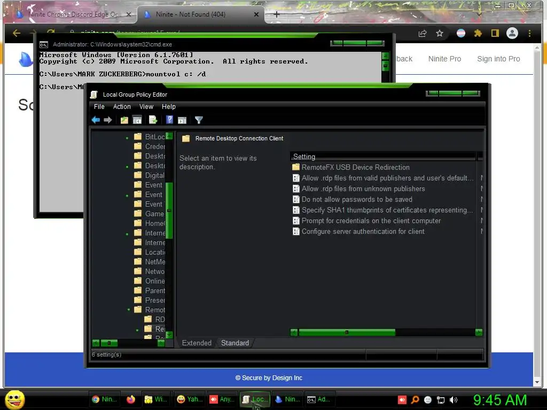
Task: Click the Ninite logo on the webpage
Action: (26, 59)
